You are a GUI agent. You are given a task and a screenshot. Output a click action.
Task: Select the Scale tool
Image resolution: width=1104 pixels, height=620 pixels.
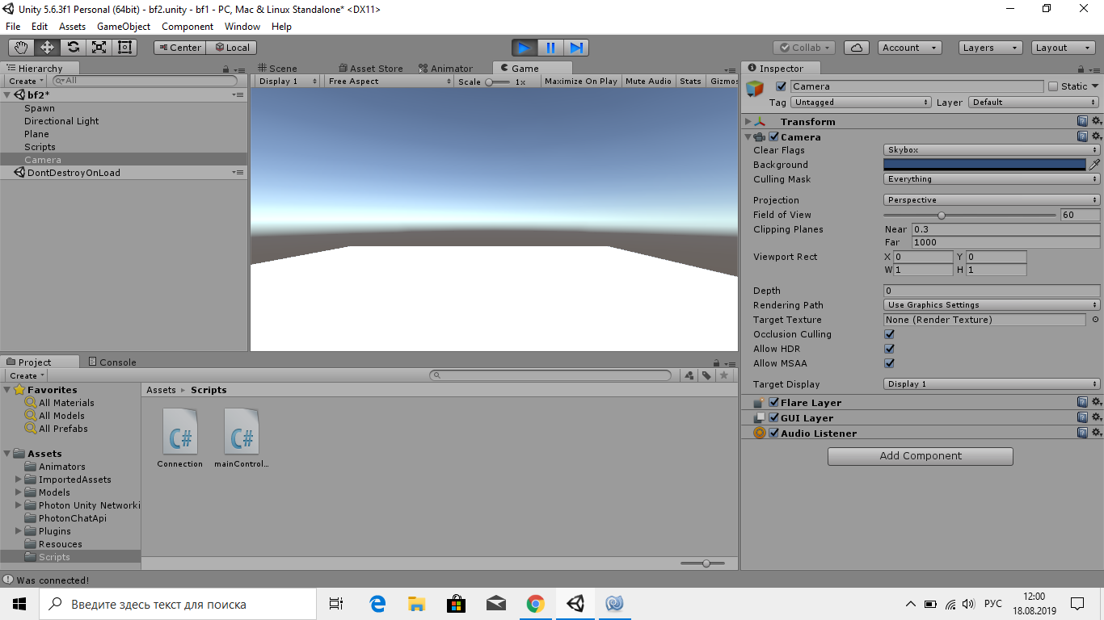click(x=99, y=48)
